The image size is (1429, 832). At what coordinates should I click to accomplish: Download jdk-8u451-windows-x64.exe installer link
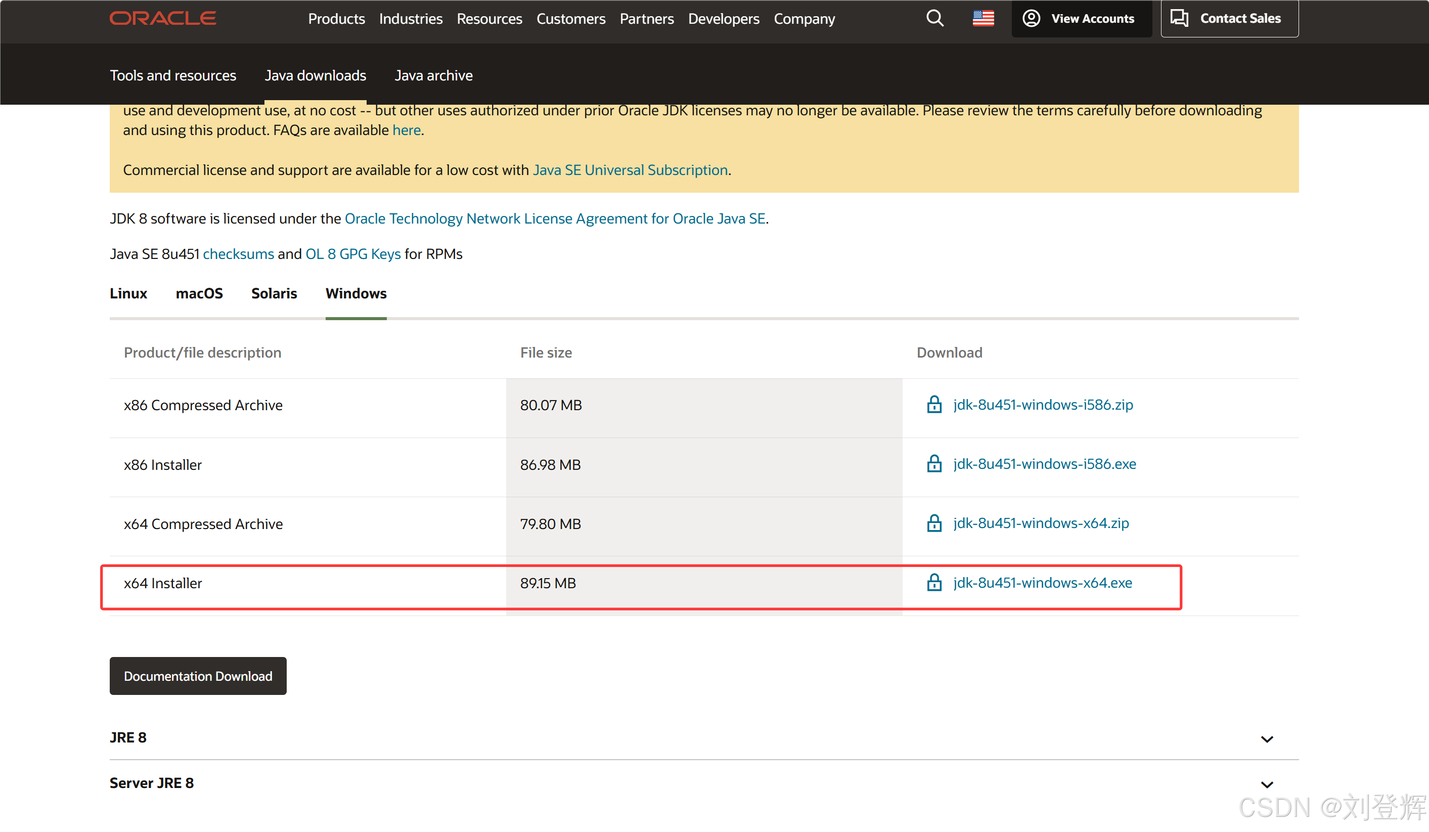point(1042,583)
